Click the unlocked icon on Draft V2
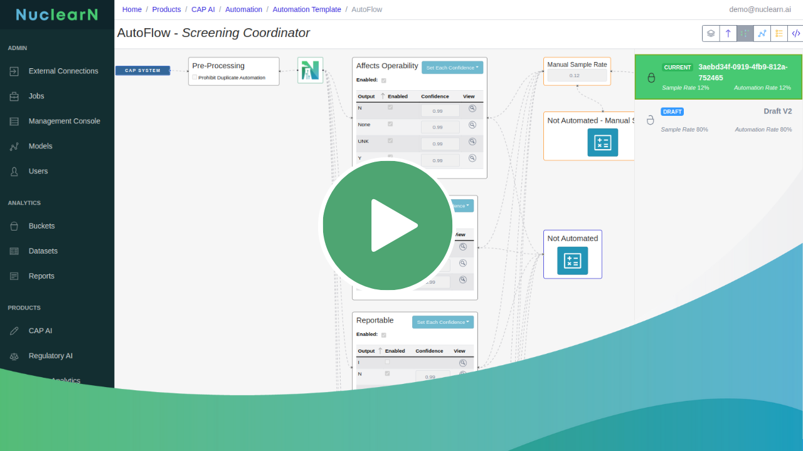This screenshot has width=803, height=451. (651, 120)
